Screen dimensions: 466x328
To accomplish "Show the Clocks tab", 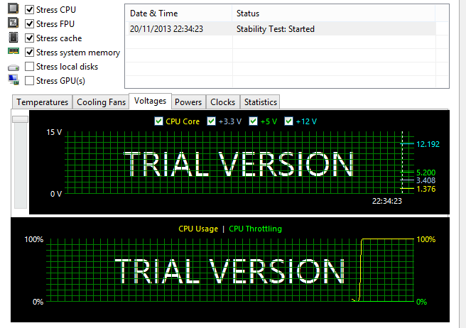I will click(223, 102).
